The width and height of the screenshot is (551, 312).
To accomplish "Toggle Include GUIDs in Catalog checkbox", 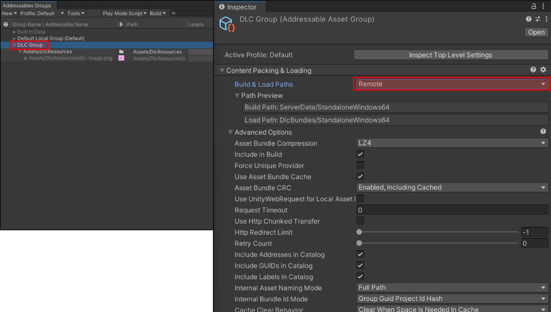I will (x=360, y=265).
